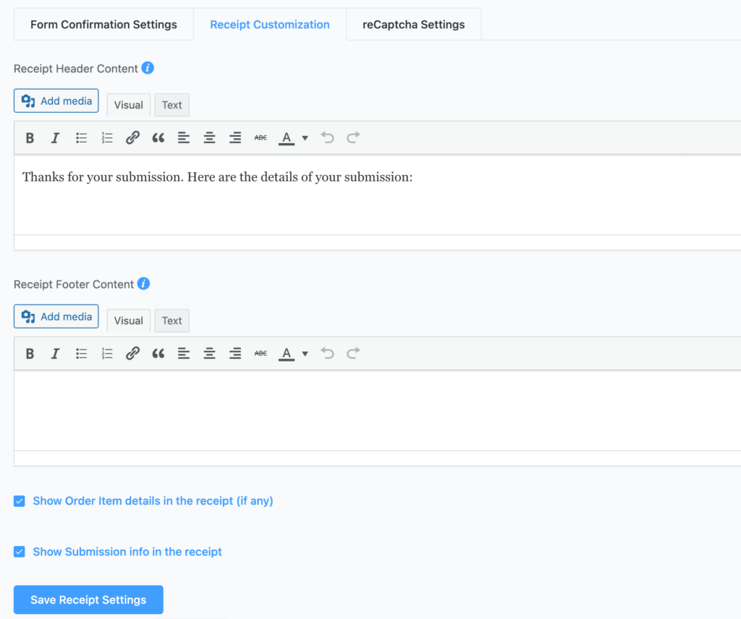Viewport: 741px width, 619px height.
Task: Align right in Receipt Footer editor
Action: click(x=235, y=354)
